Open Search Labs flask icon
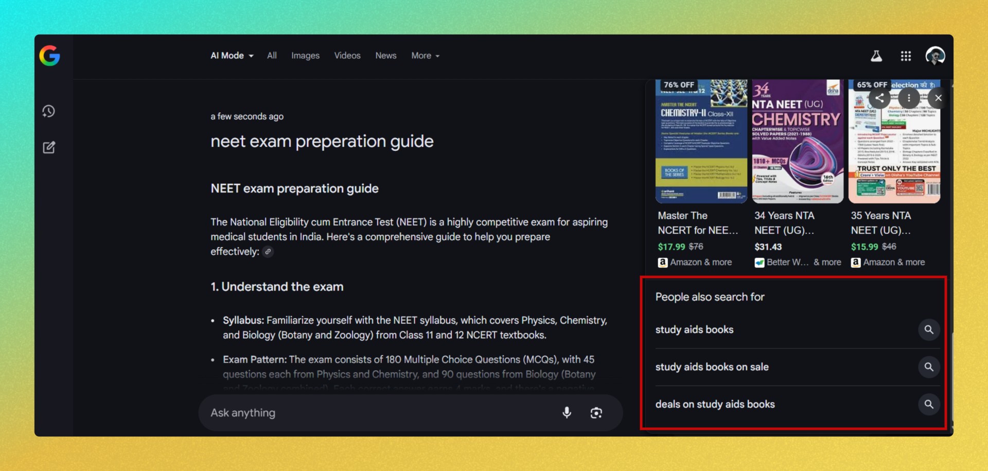This screenshot has height=471, width=988. (x=876, y=56)
